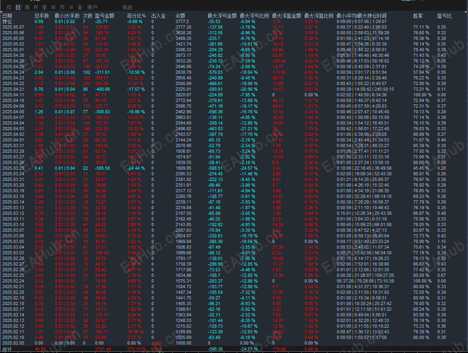Click the floating loss value -580.01

tap(215, 89)
